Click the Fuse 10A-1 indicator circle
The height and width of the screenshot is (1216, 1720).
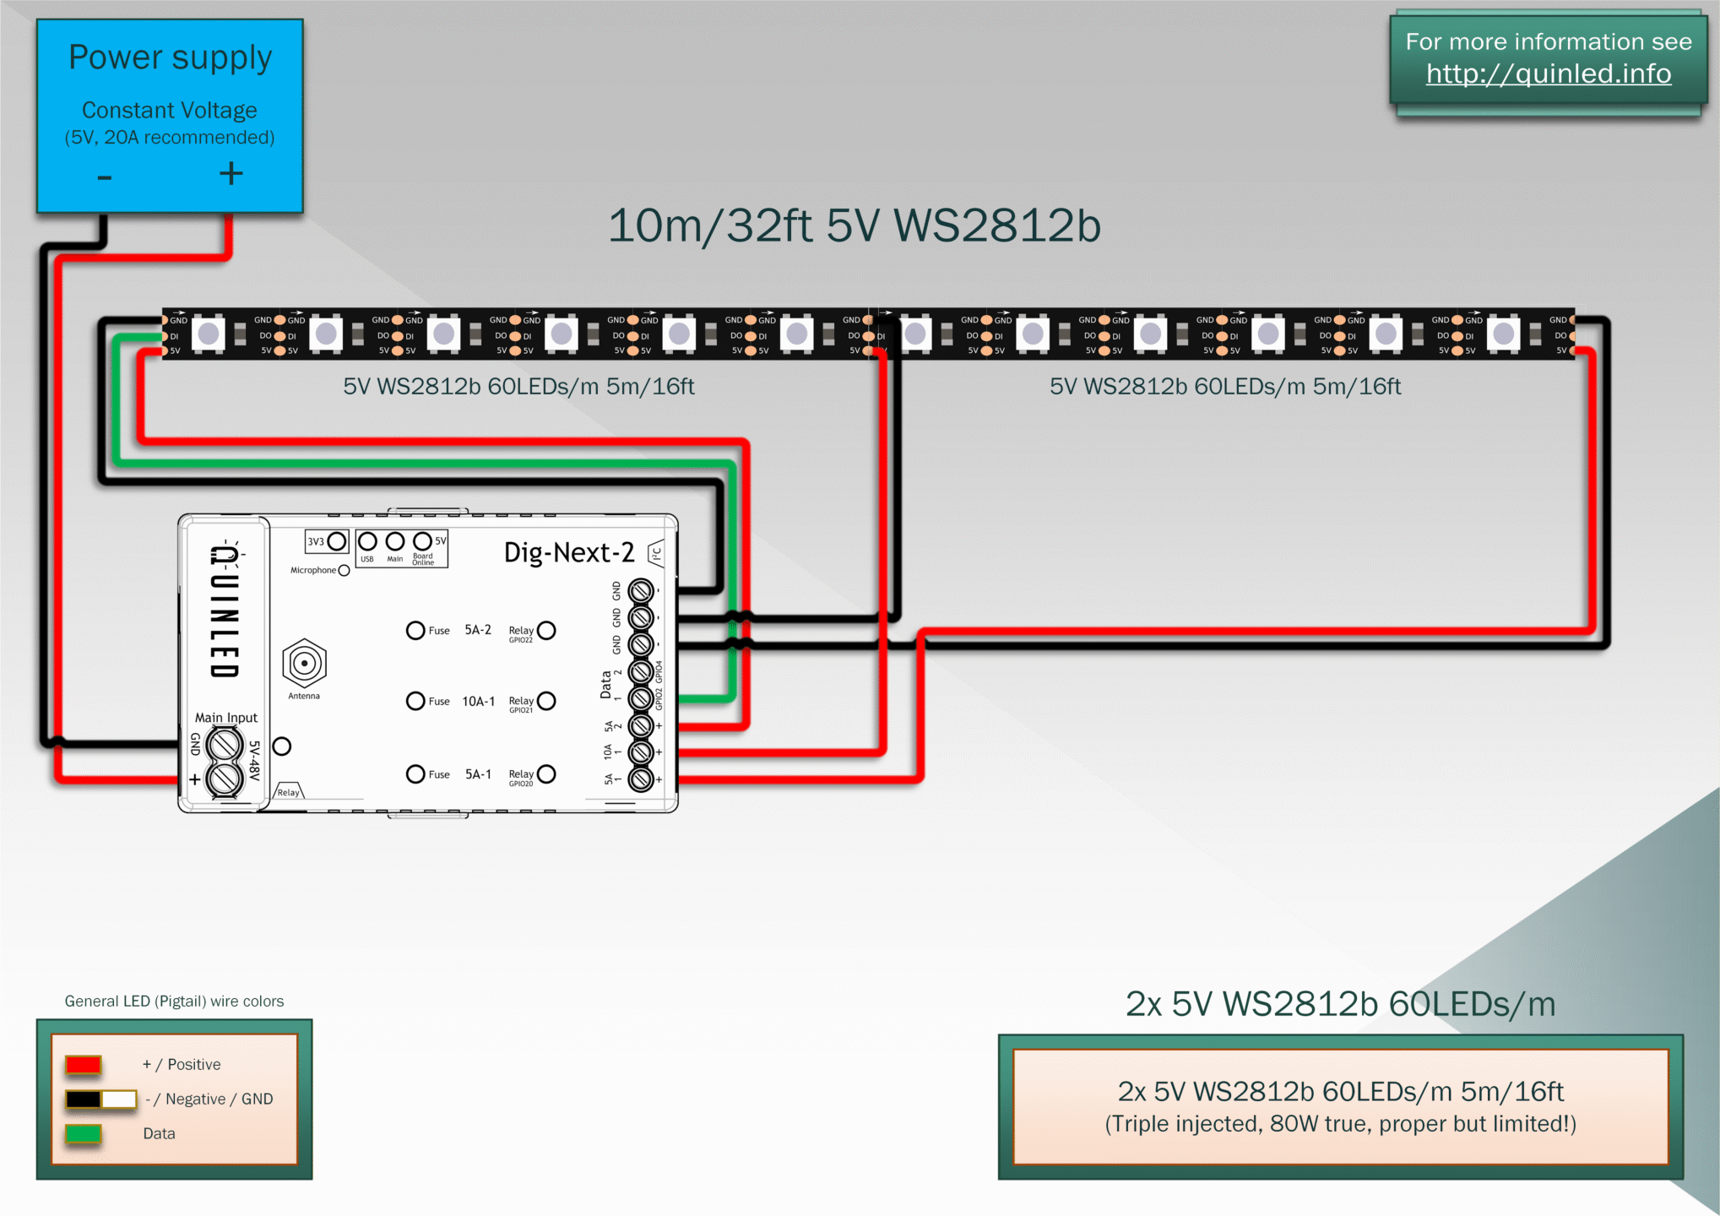click(x=415, y=701)
